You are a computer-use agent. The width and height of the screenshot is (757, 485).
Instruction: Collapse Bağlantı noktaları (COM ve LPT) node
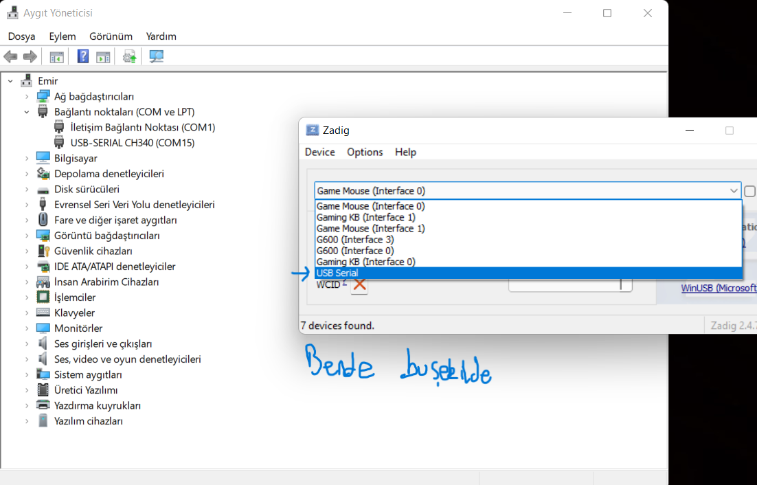click(27, 112)
